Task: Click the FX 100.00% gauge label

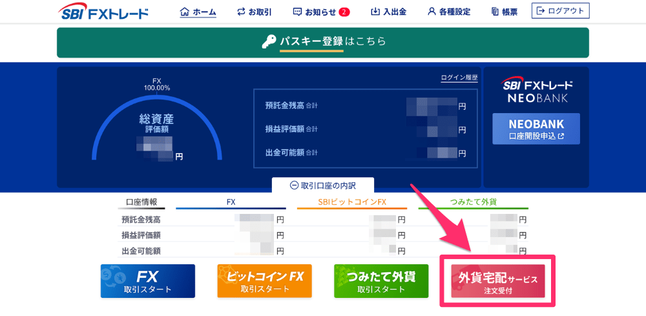Action: click(156, 85)
